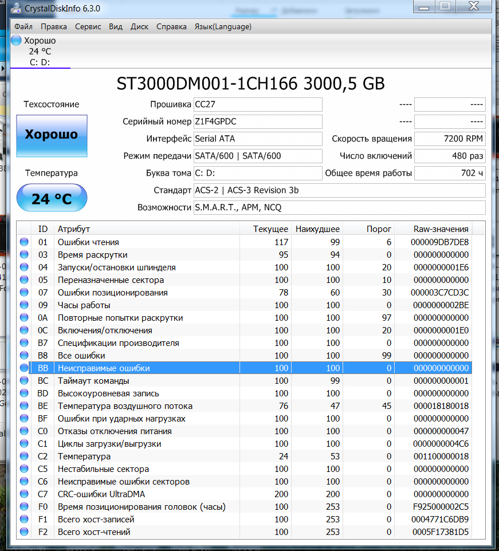Click status circle of row C6 Неисправимые ошибки секторов
The height and width of the screenshot is (551, 499).
coord(24,482)
